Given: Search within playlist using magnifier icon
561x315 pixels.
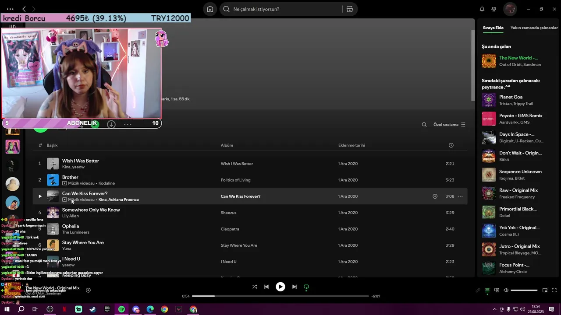Looking at the screenshot, I should pos(424,125).
